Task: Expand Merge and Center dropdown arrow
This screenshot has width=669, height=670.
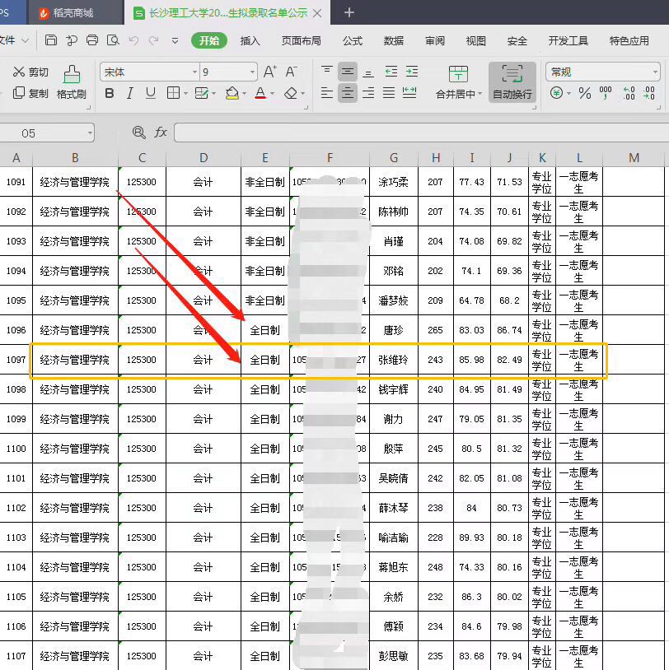Action: coord(480,94)
